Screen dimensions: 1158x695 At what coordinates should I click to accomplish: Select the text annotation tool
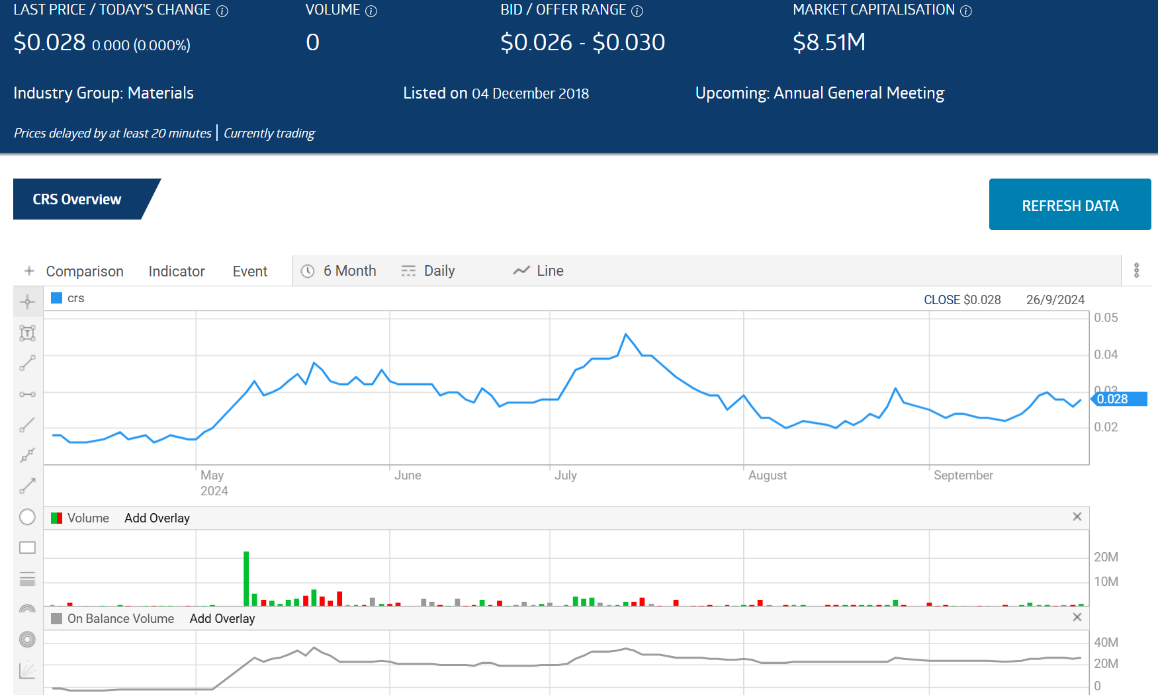coord(27,333)
